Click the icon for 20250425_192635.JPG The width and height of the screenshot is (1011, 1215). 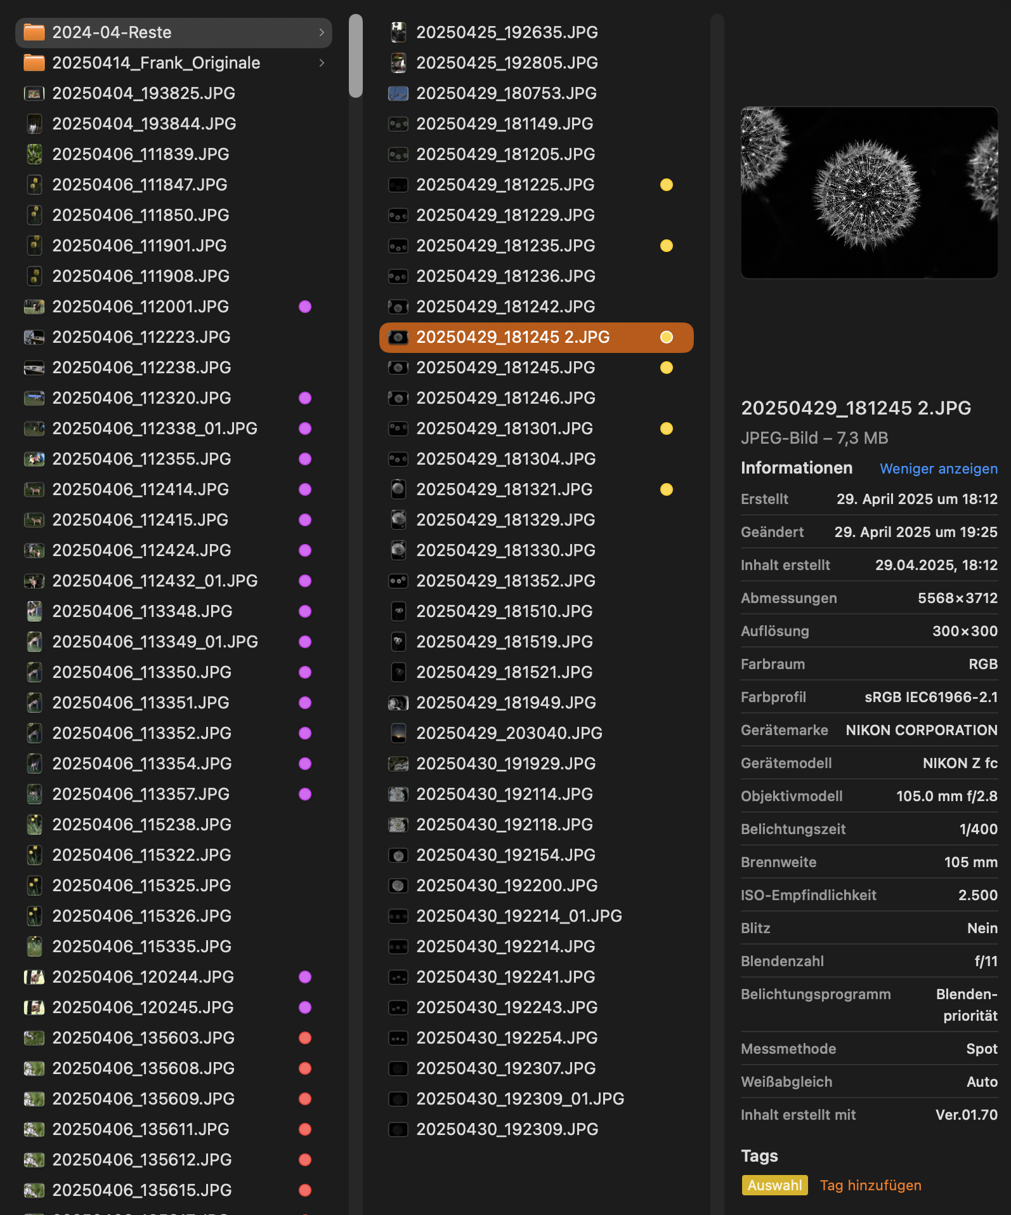pos(398,32)
